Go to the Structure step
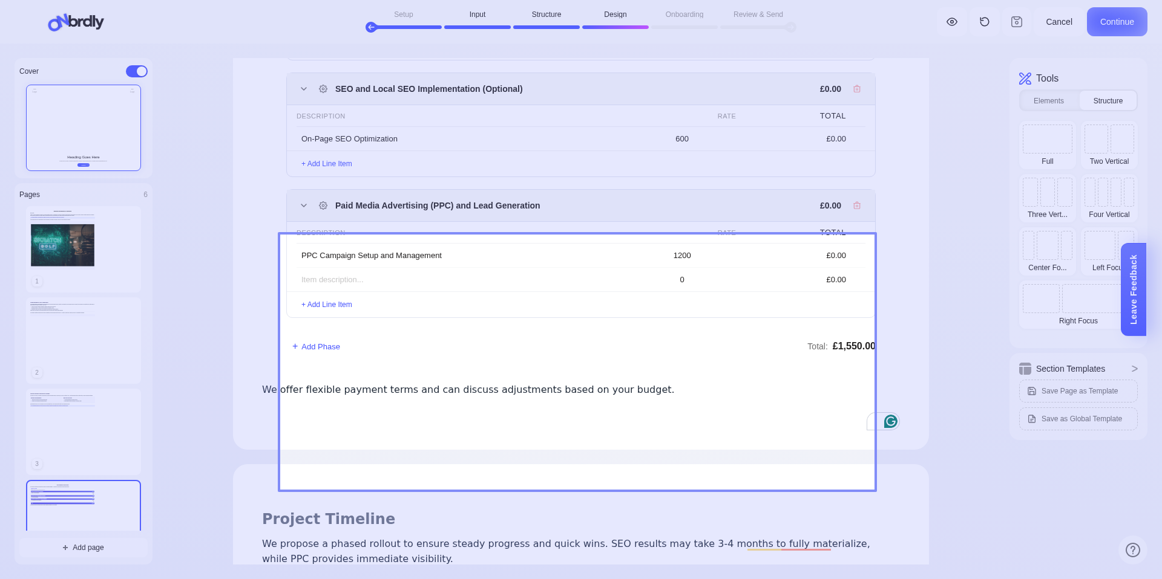 (546, 15)
